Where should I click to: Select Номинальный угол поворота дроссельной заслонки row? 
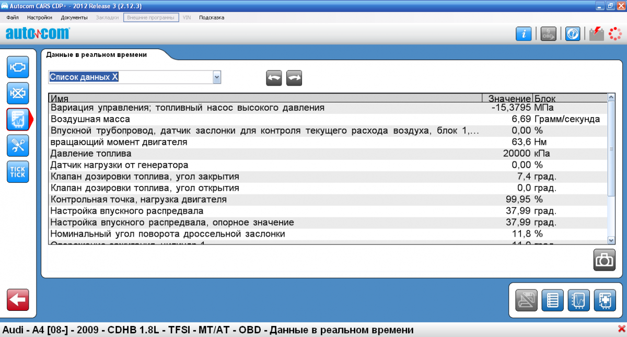tap(328, 234)
